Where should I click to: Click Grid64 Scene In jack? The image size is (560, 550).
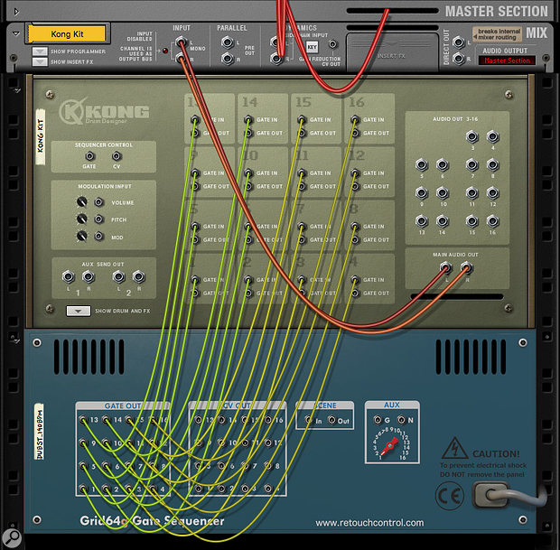pyautogui.click(x=309, y=420)
